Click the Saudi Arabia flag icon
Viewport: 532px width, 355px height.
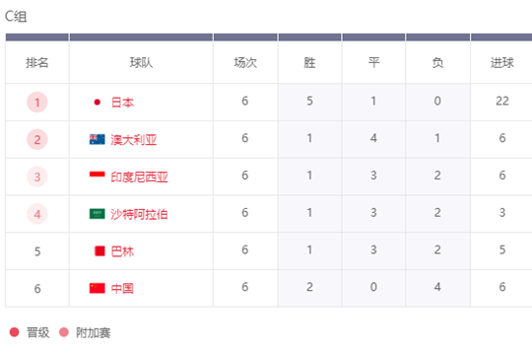click(97, 214)
